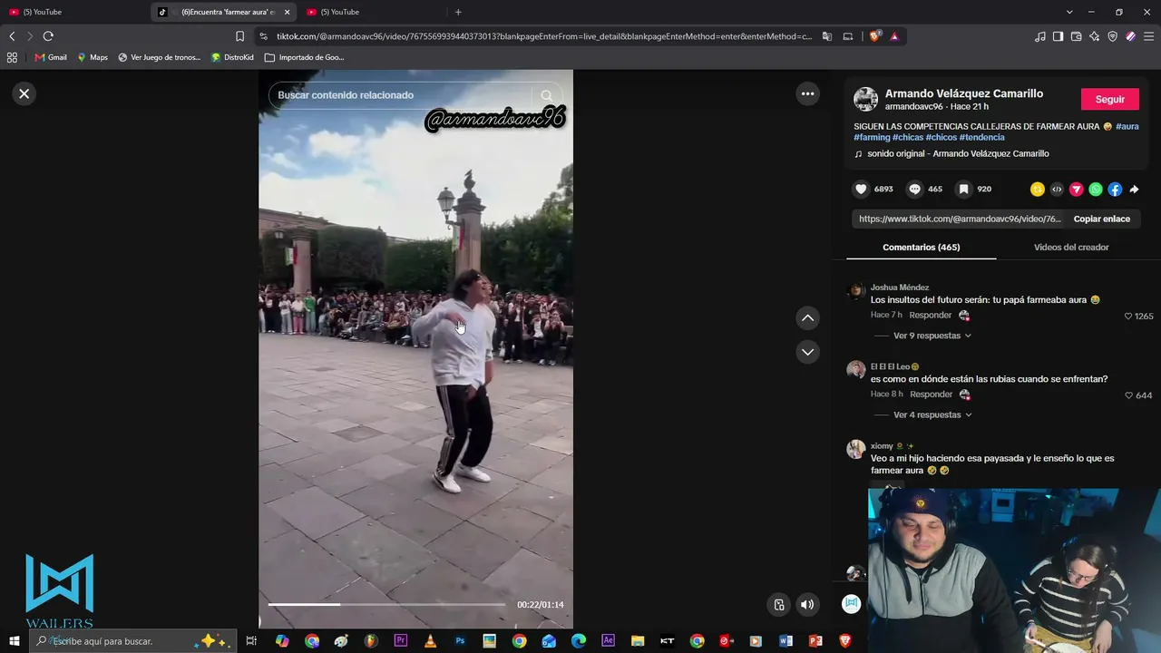Close the TikTok video viewer with X
Screen dimensions: 1161x653
[24, 93]
